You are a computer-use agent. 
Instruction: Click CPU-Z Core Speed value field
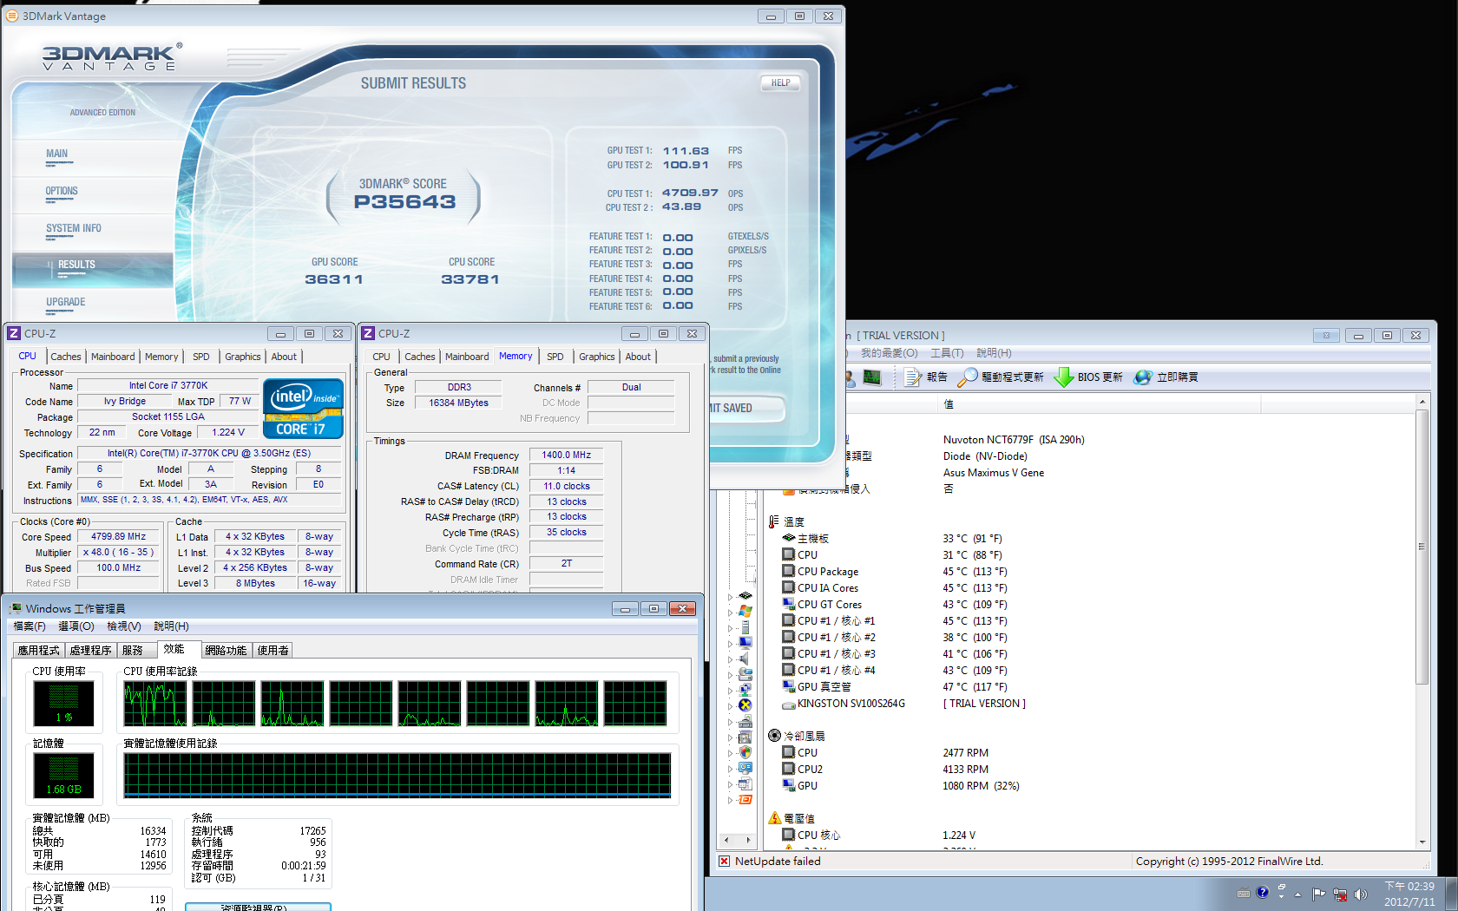pos(118,537)
